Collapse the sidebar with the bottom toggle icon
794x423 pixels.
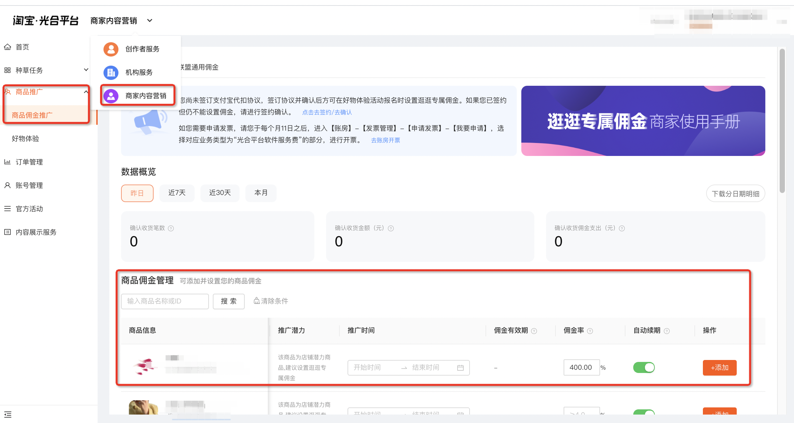tap(8, 415)
